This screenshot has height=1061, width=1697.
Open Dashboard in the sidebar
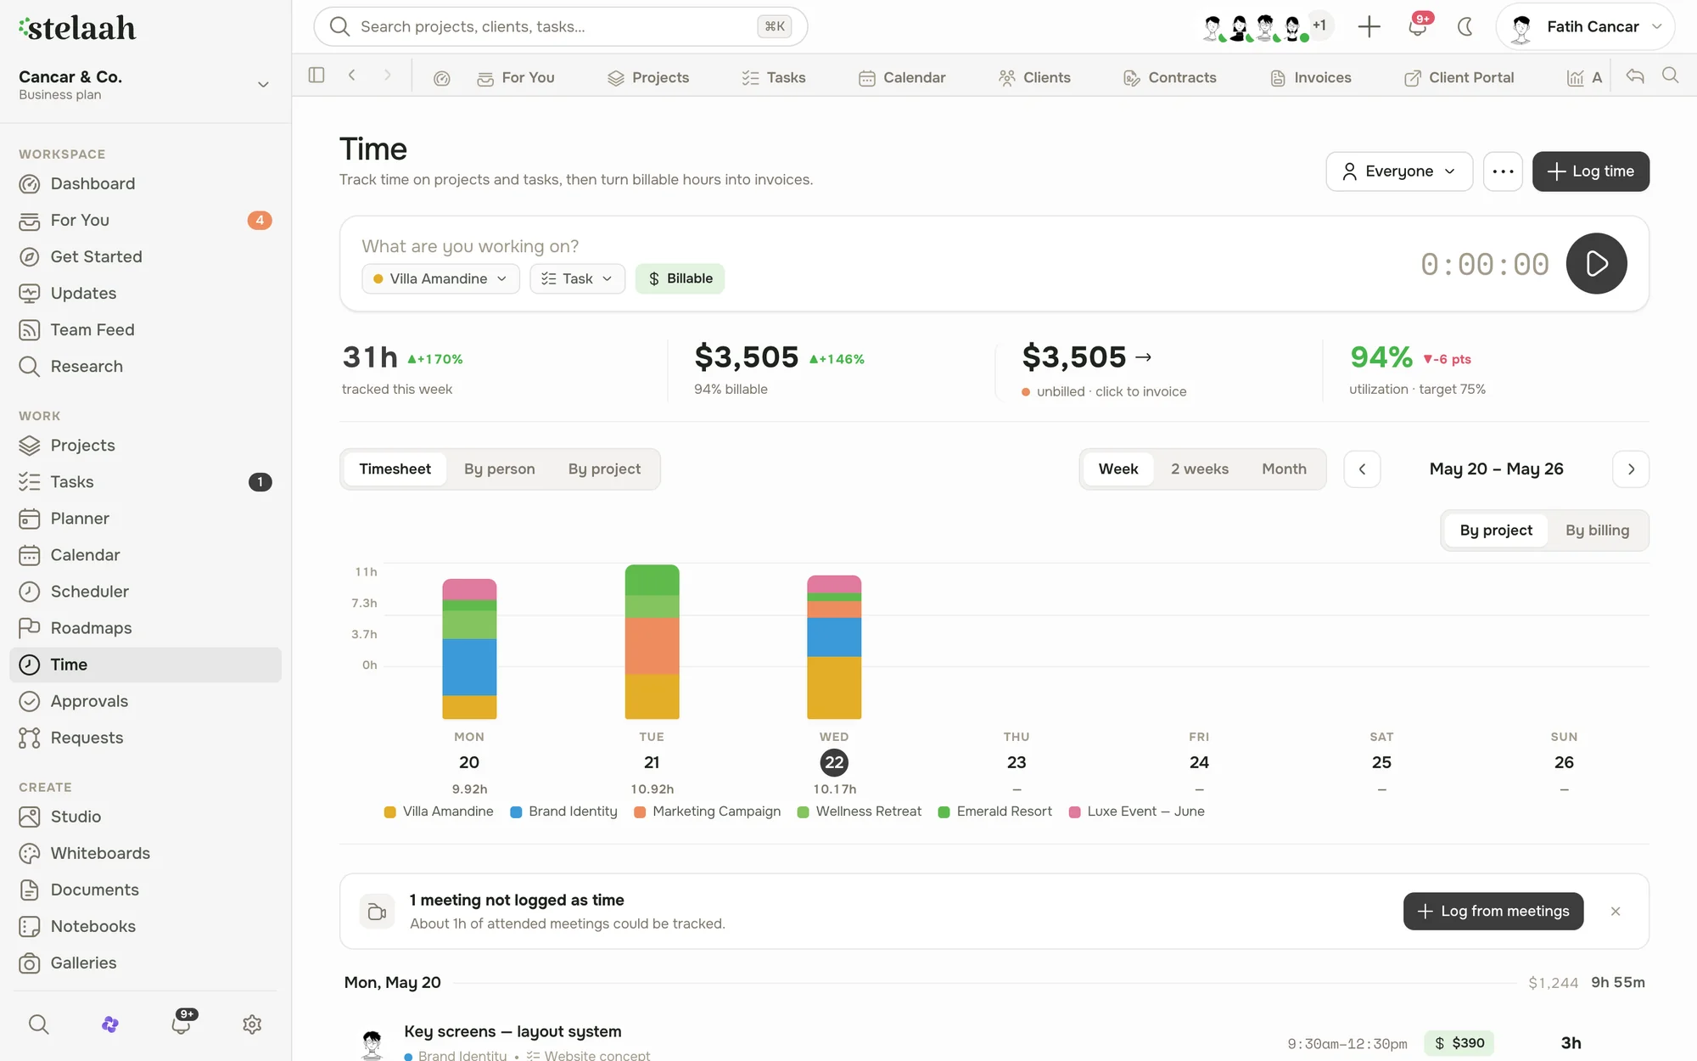(146, 183)
